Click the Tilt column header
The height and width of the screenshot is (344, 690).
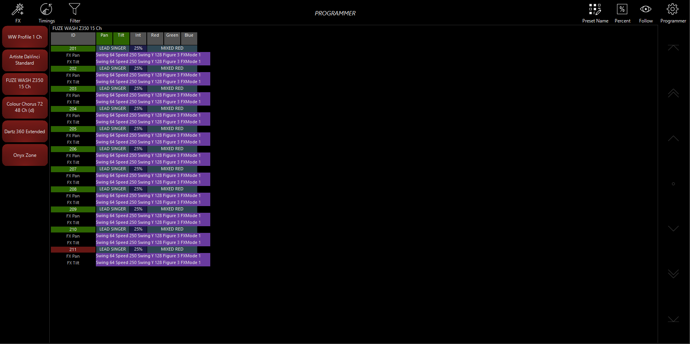121,39
